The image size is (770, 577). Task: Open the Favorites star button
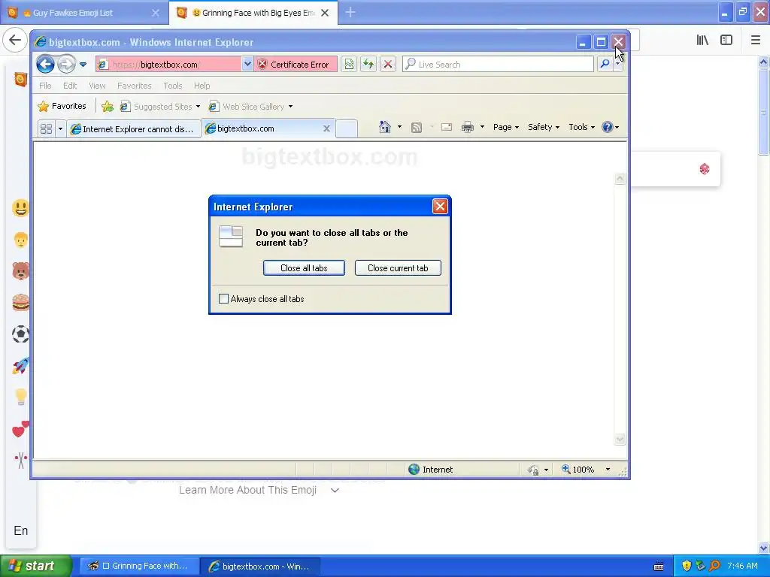(x=62, y=106)
